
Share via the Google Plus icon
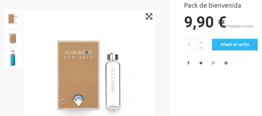[213, 63]
